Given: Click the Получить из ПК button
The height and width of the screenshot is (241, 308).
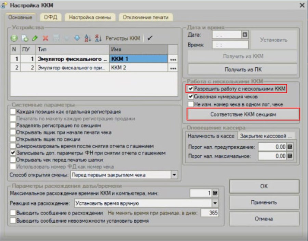Looking at the screenshot, I should tap(243, 69).
